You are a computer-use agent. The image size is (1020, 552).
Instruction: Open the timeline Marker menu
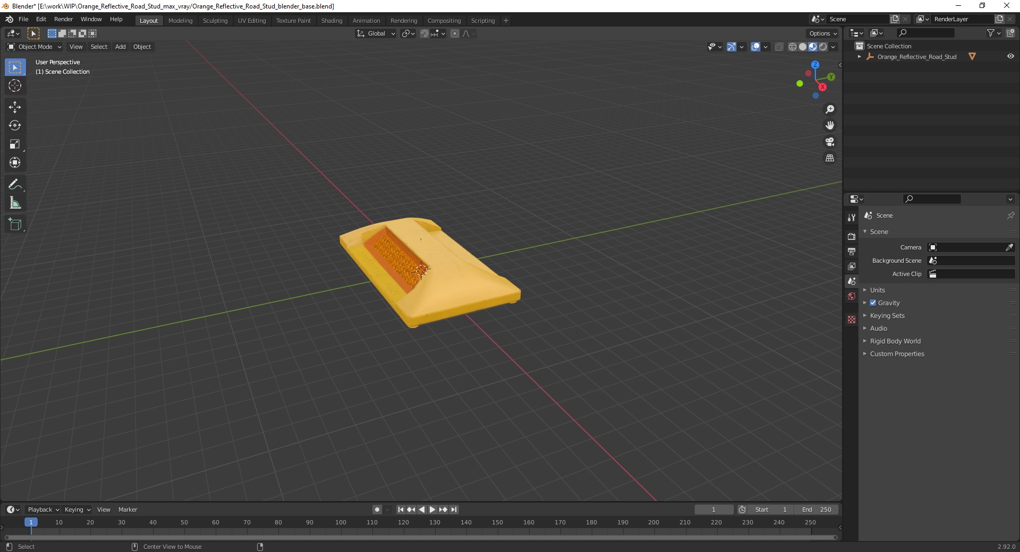(127, 510)
